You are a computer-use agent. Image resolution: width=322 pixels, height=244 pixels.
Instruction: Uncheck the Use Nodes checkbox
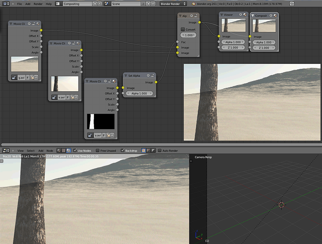(x=75, y=150)
